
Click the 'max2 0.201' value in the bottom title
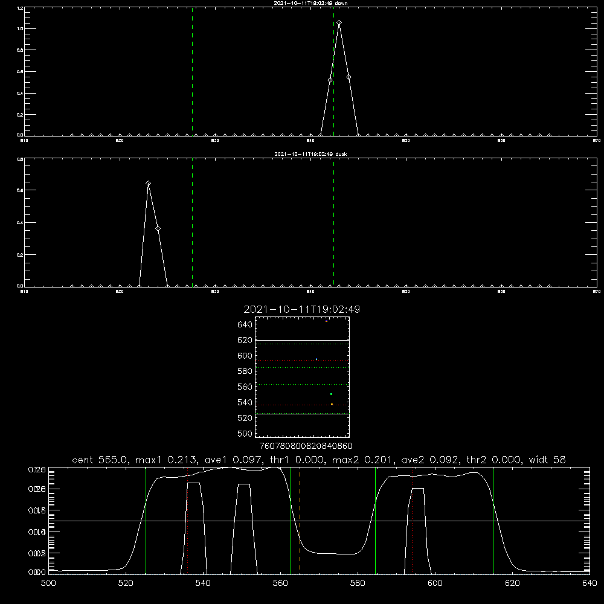click(363, 460)
